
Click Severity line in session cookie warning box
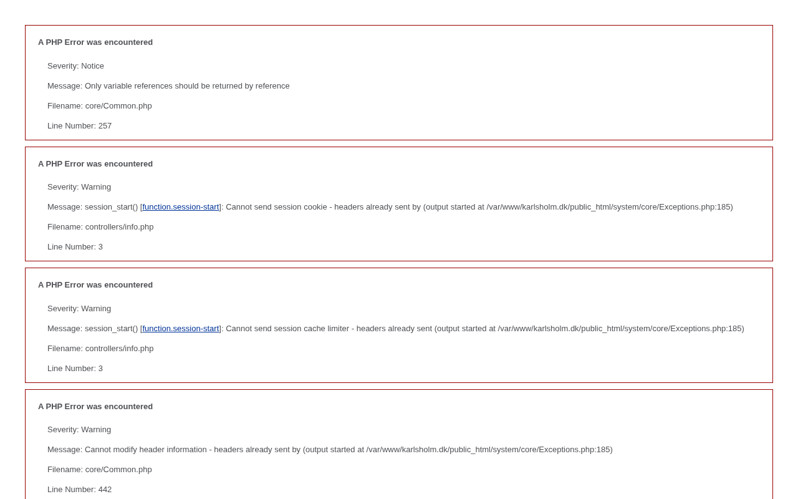click(79, 187)
